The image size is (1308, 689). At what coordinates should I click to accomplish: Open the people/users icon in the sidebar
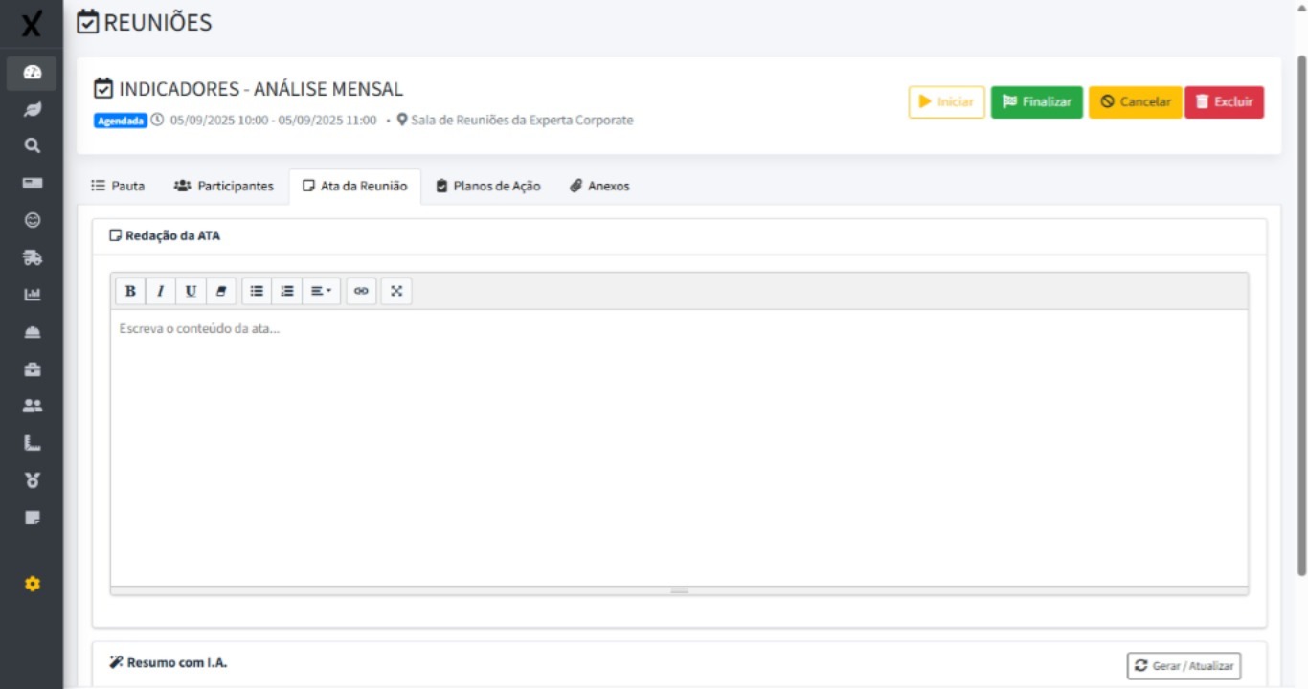coord(32,404)
